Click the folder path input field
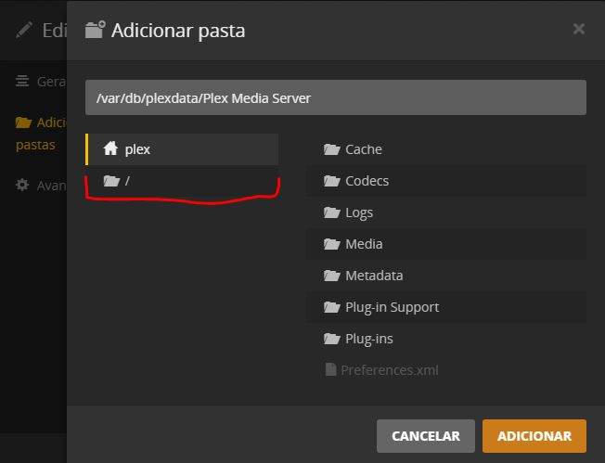Image resolution: width=605 pixels, height=463 pixels. click(335, 97)
